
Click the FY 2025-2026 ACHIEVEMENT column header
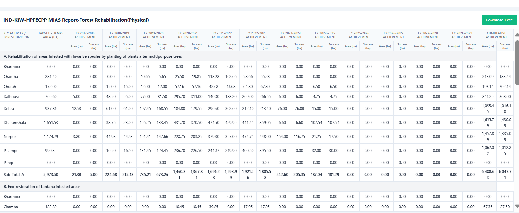[x=359, y=35]
